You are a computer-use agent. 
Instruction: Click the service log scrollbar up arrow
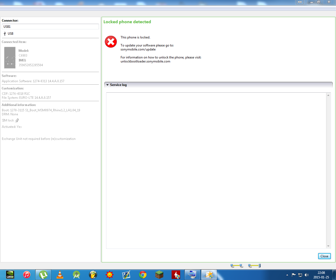click(328, 95)
